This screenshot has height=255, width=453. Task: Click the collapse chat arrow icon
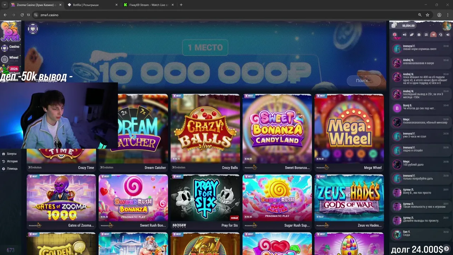tap(448, 35)
